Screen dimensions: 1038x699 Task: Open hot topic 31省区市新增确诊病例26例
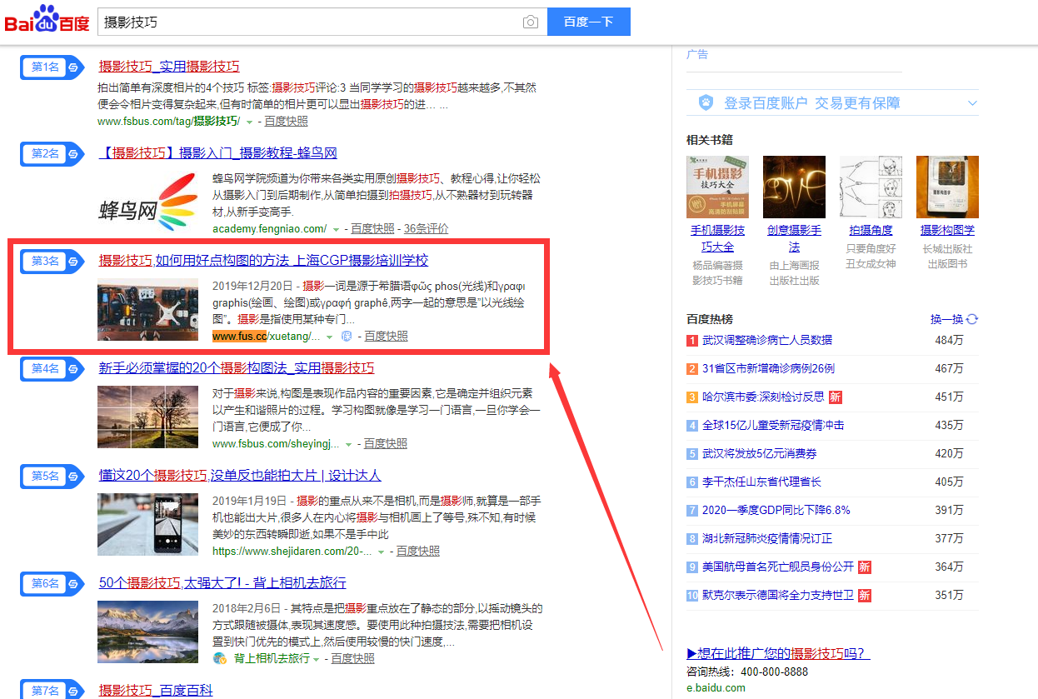pyautogui.click(x=768, y=368)
